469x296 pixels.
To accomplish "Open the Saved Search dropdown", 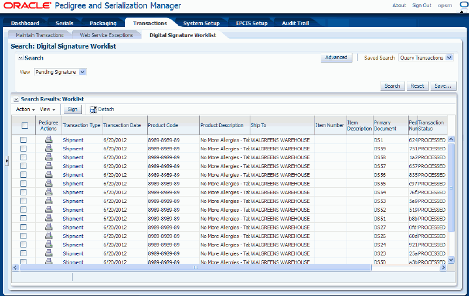I will [x=449, y=57].
